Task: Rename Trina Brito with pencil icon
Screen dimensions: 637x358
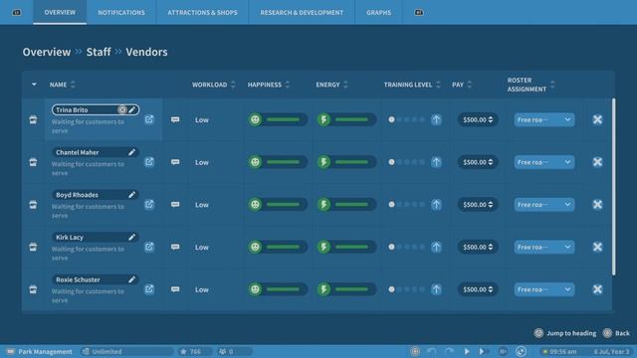Action: pos(132,110)
